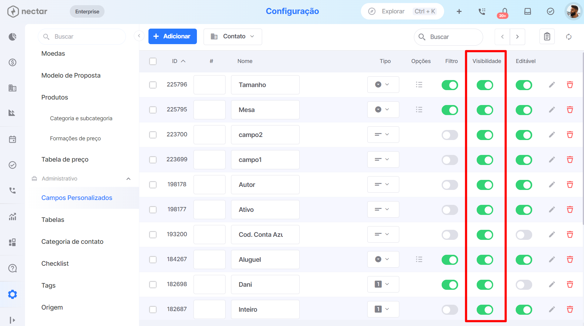584x326 pixels.
Task: Sort by the ID column header
Action: (178, 61)
